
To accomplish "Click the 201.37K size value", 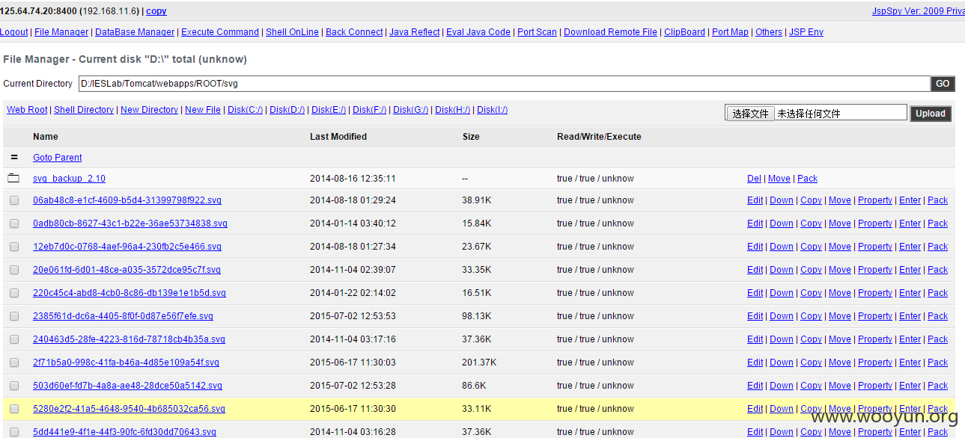I will pyautogui.click(x=479, y=363).
